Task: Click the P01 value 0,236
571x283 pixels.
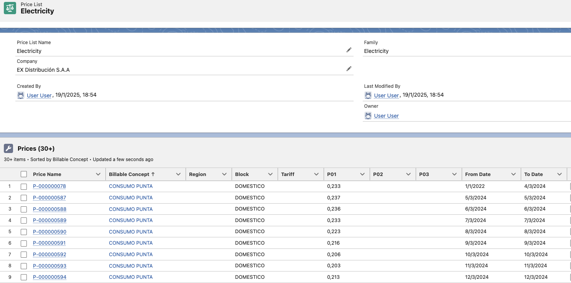Action: pyautogui.click(x=334, y=209)
